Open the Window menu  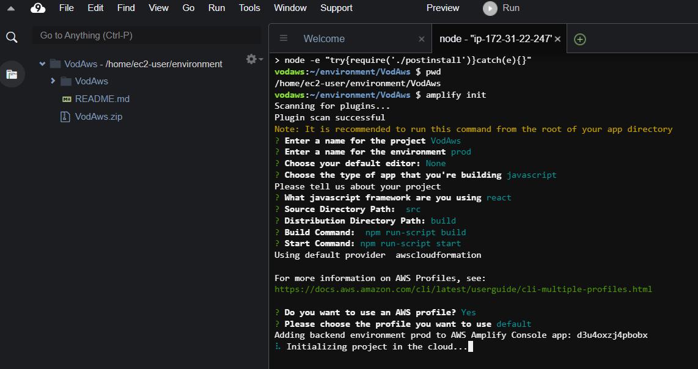[x=290, y=8]
